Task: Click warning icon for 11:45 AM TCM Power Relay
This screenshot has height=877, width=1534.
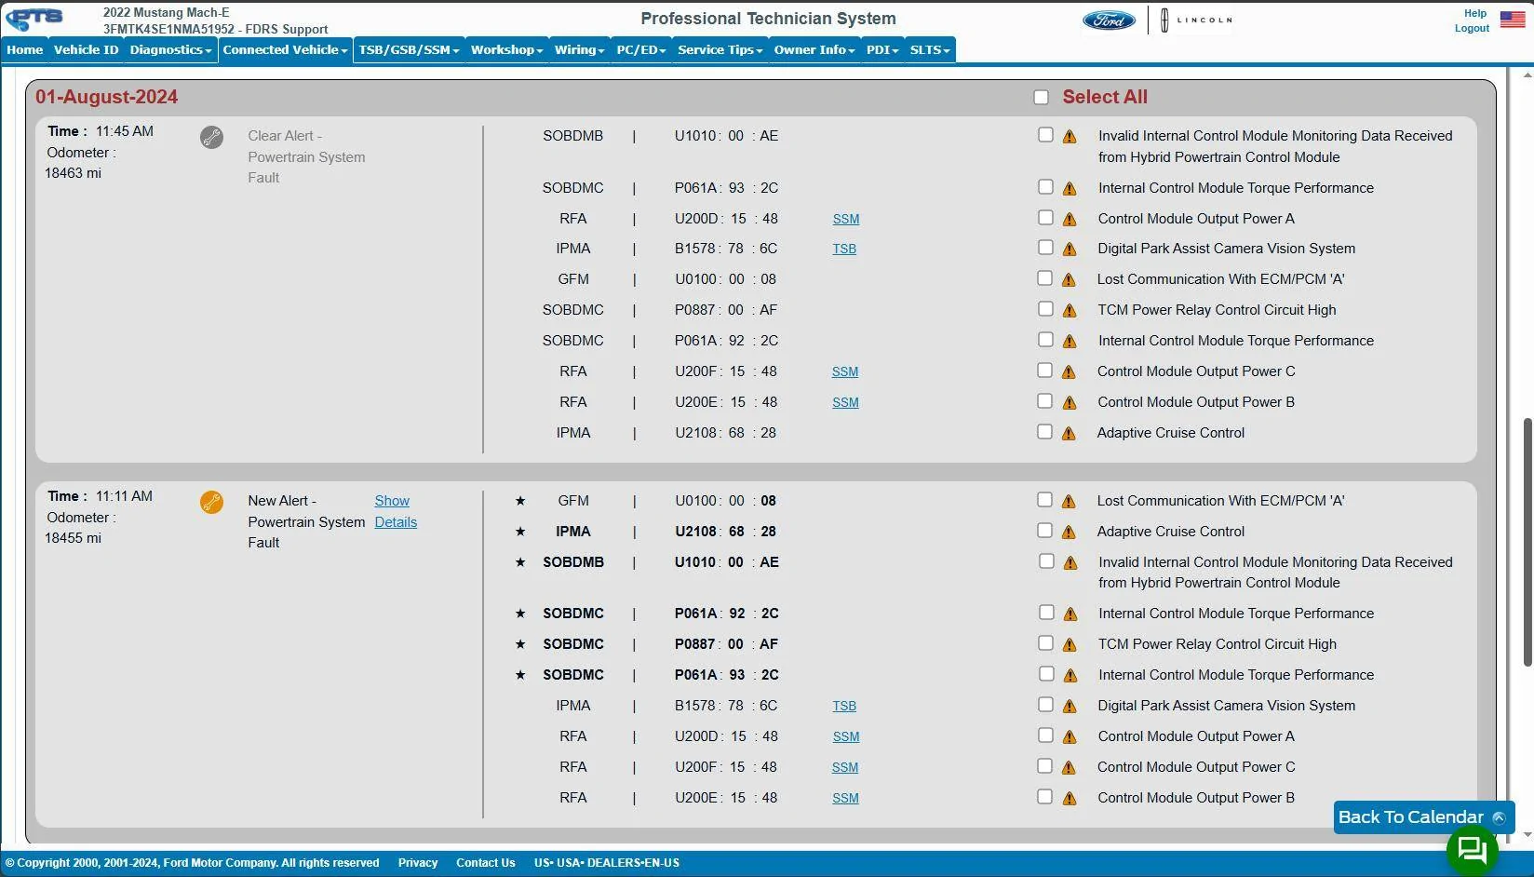Action: pyautogui.click(x=1069, y=311)
